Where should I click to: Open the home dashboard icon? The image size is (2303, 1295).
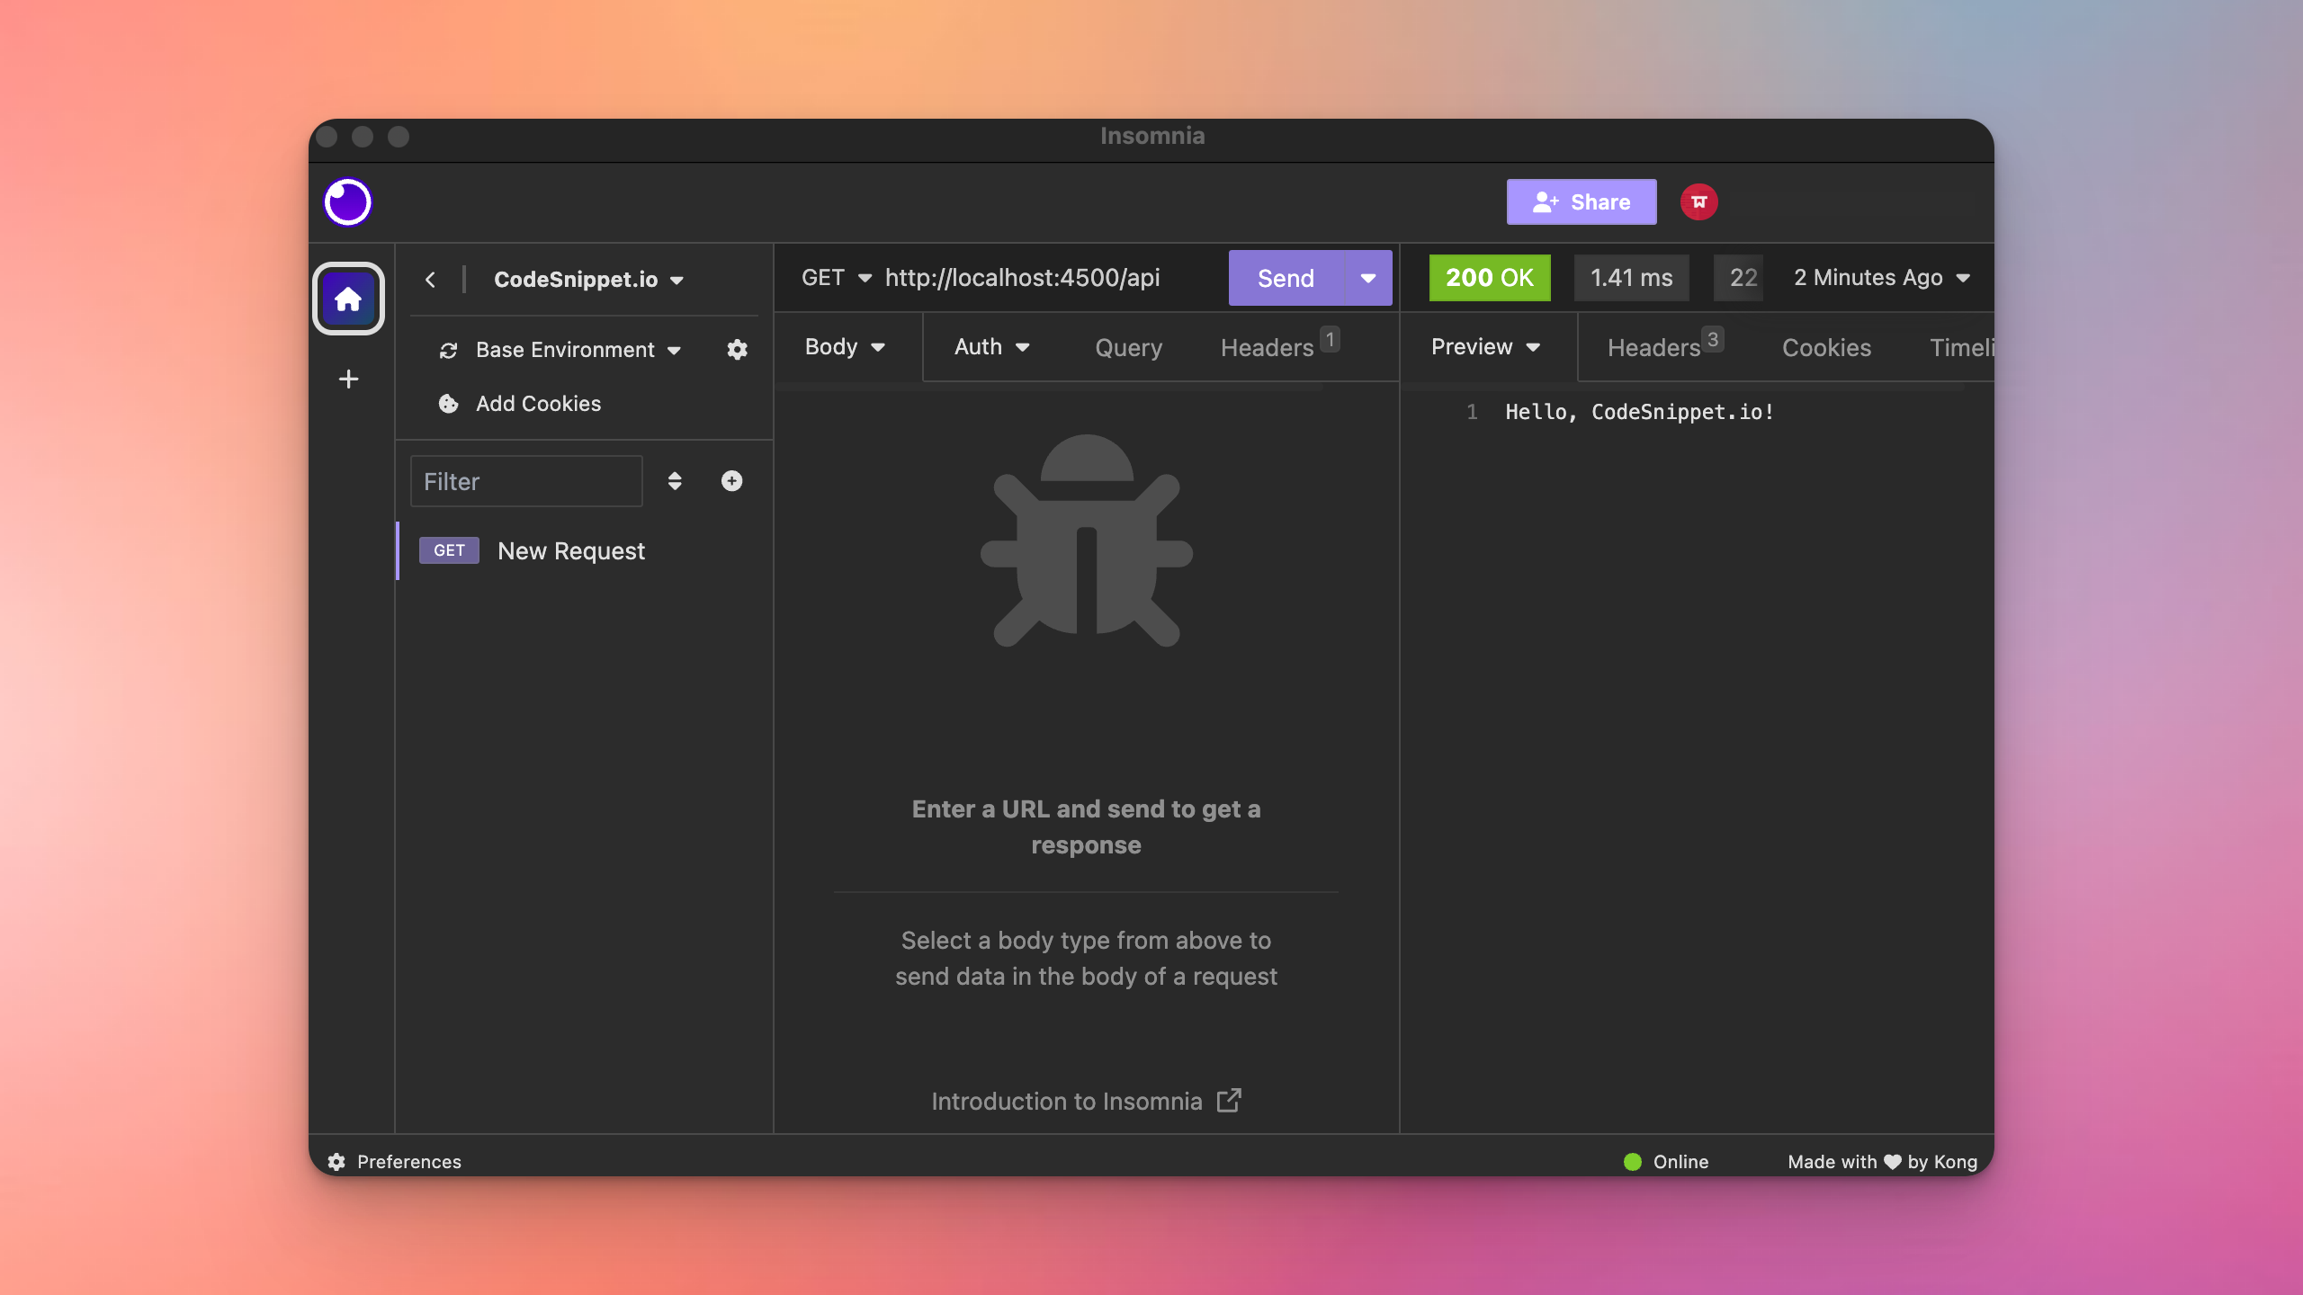[x=348, y=299]
